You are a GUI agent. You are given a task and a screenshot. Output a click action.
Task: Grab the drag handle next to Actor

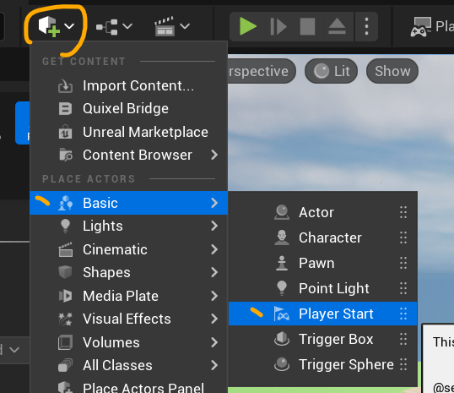coord(403,212)
